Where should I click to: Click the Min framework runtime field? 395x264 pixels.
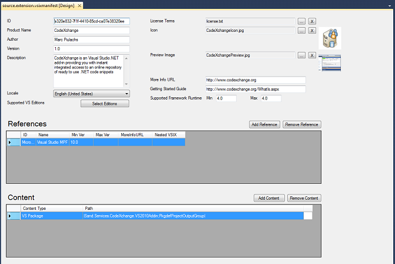(x=226, y=98)
